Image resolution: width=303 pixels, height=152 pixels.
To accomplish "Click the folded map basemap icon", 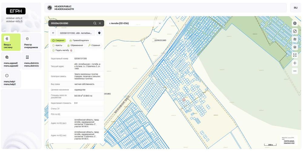I will coord(295,39).
